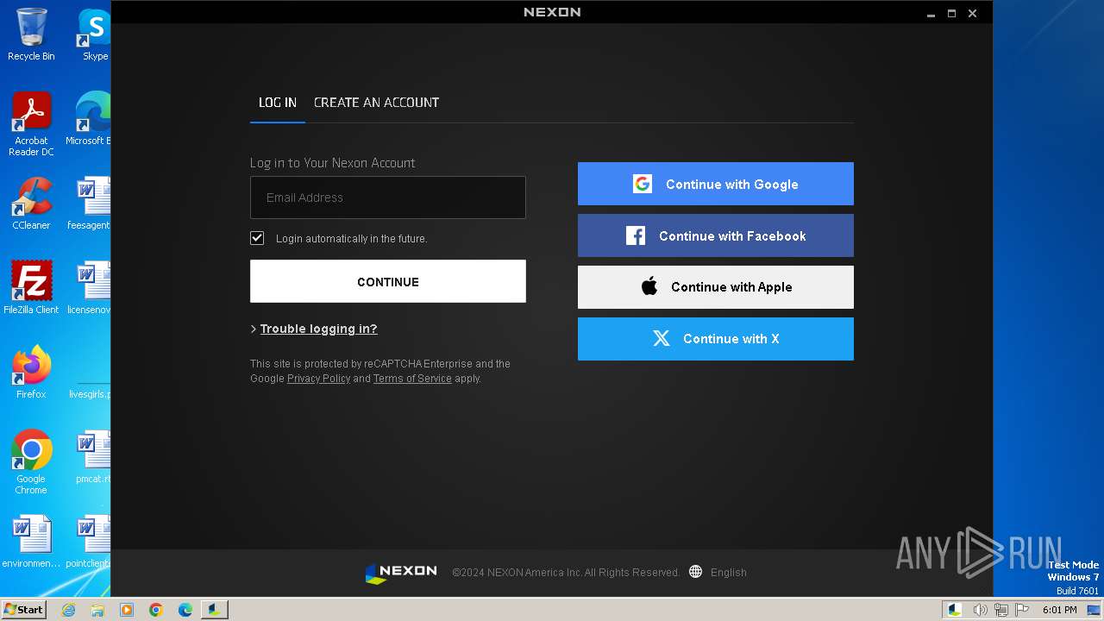Continue with Google button
1104x621 pixels.
pos(716,184)
